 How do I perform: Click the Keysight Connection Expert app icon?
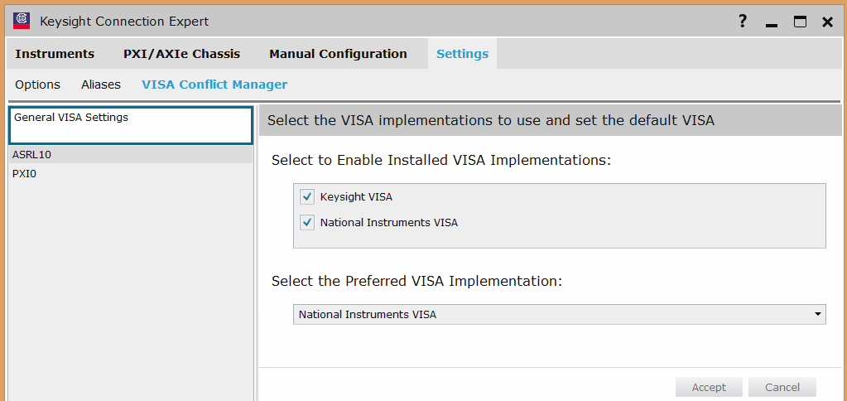(x=22, y=21)
